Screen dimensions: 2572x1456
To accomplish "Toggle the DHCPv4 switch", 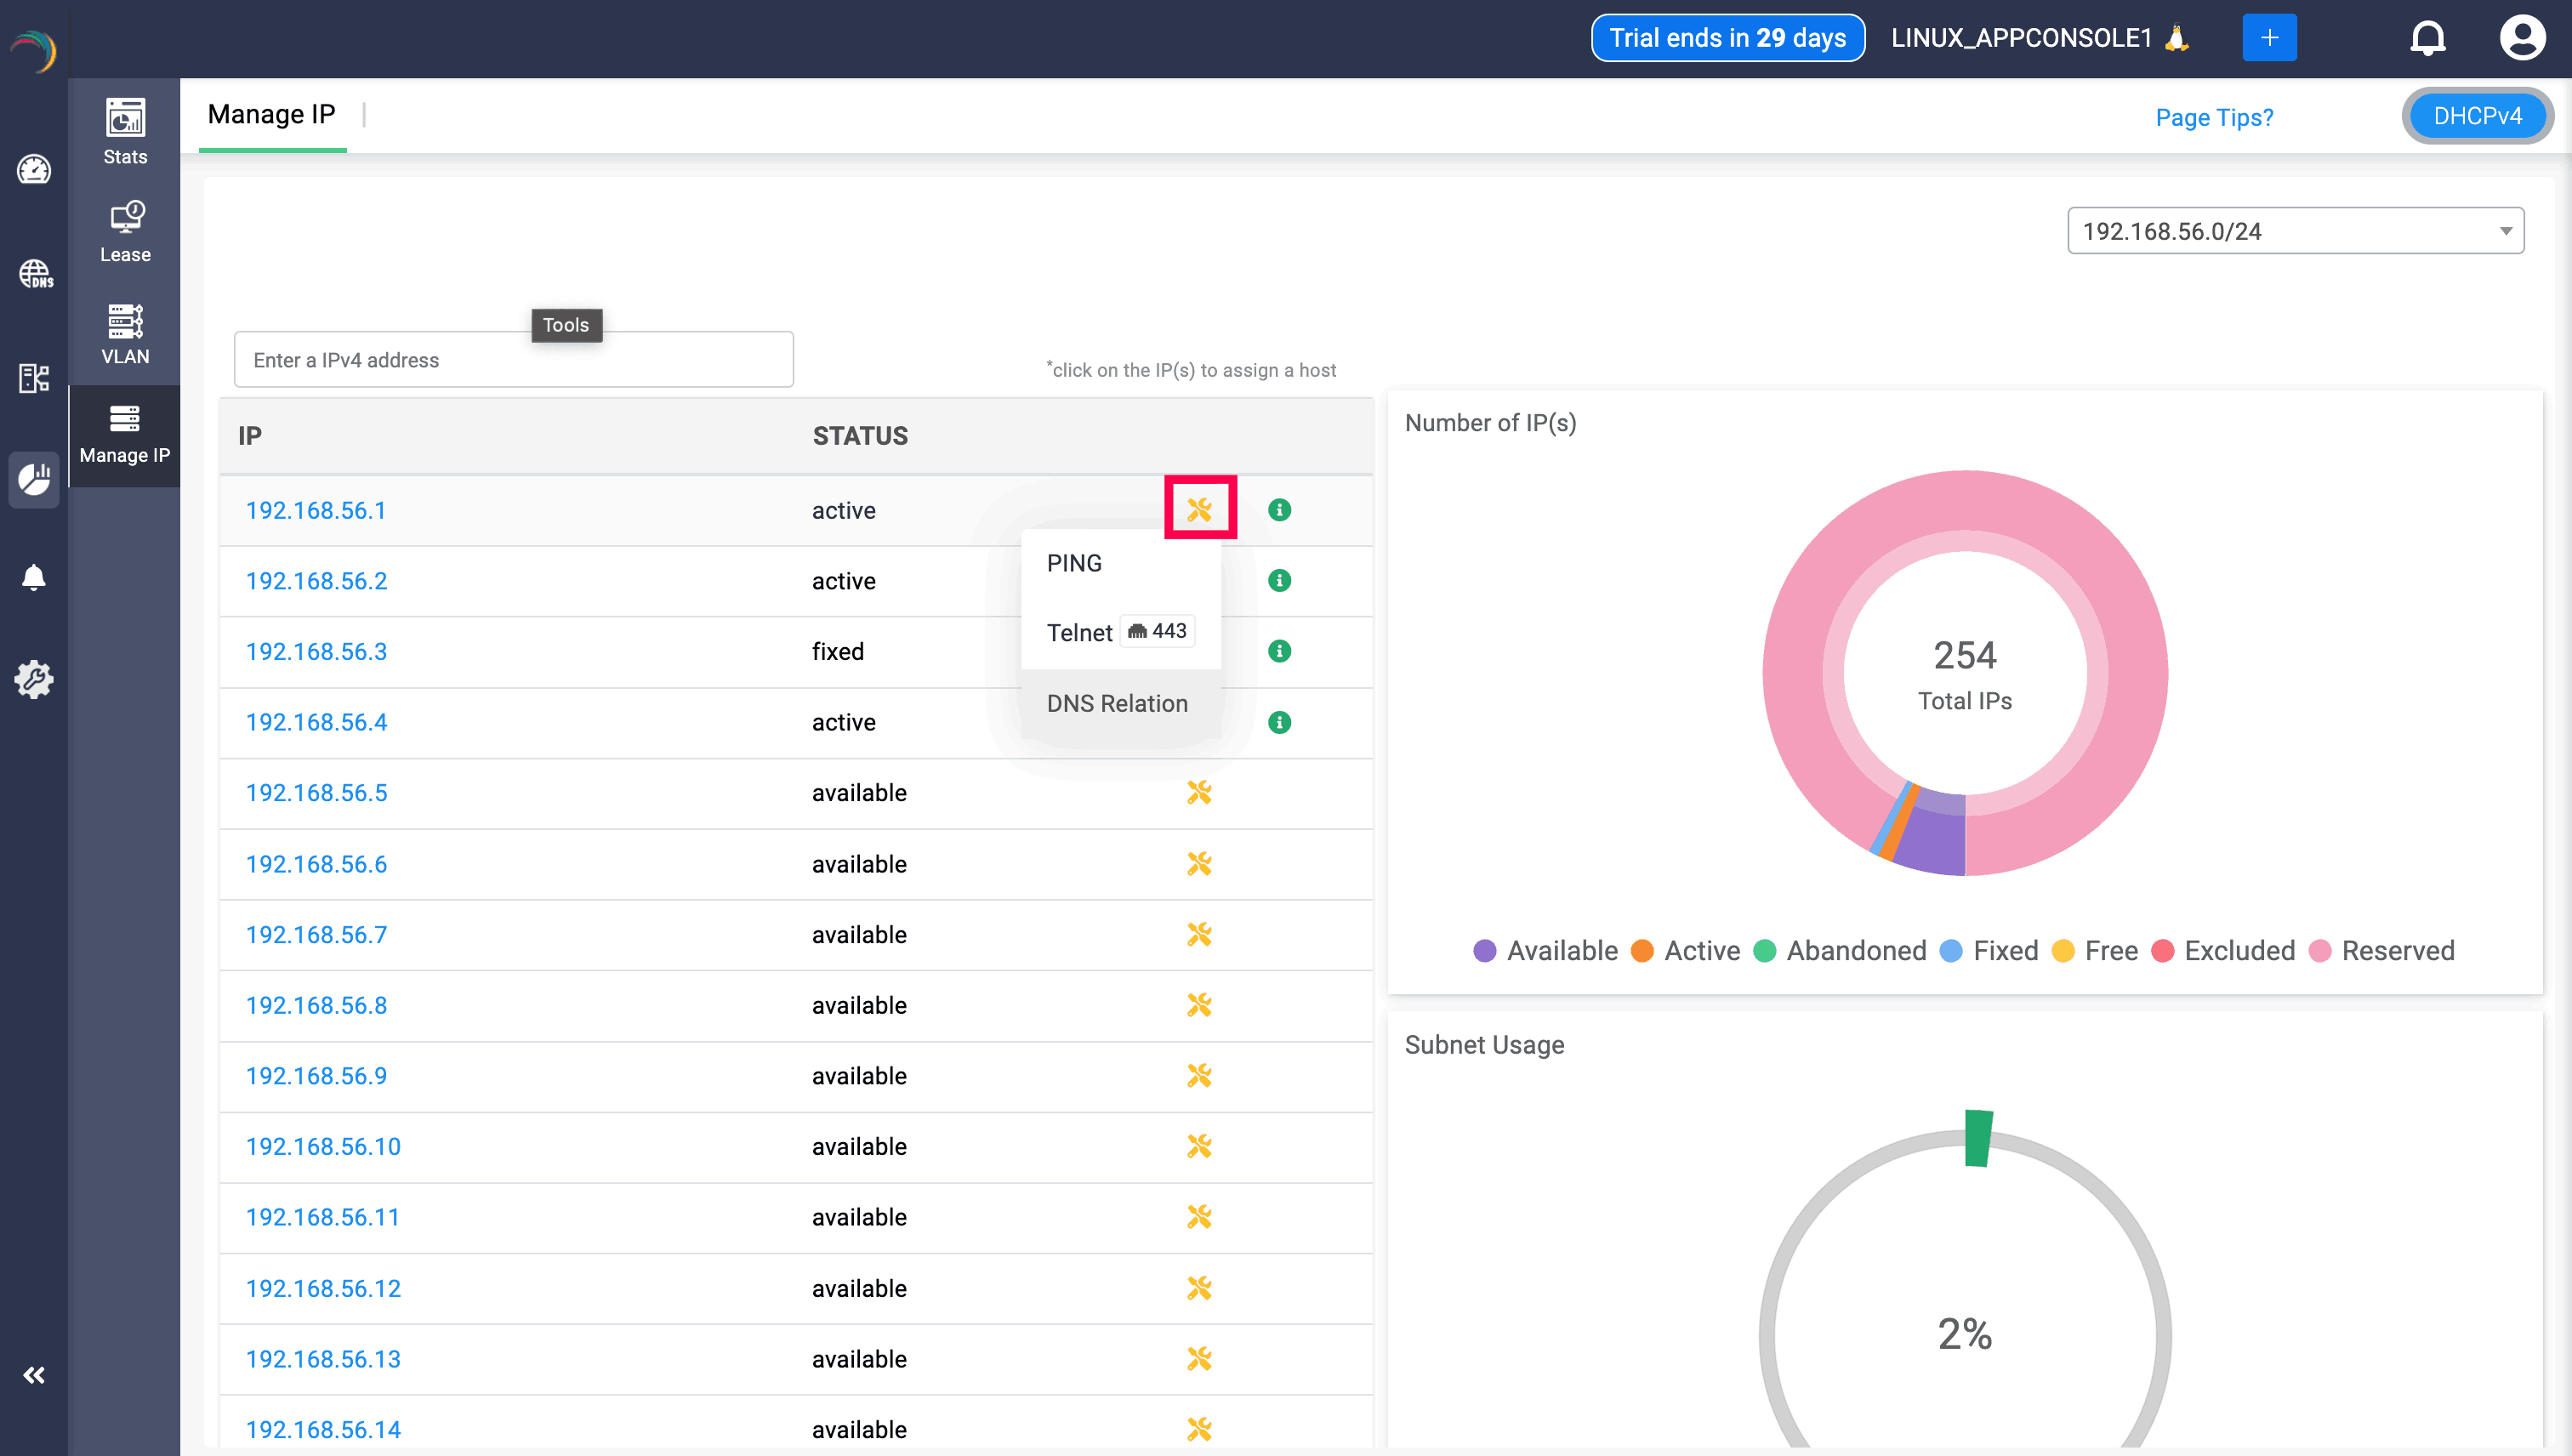I will coord(2476,116).
